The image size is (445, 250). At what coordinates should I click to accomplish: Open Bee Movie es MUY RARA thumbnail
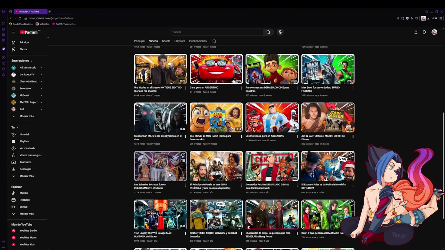(x=216, y=117)
